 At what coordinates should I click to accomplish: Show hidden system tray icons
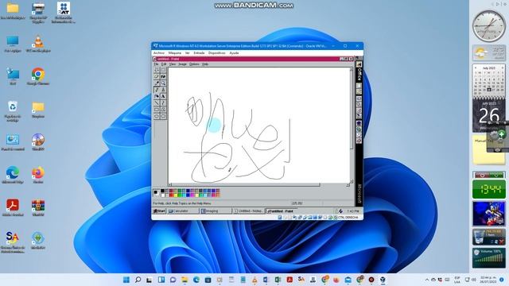427,280
